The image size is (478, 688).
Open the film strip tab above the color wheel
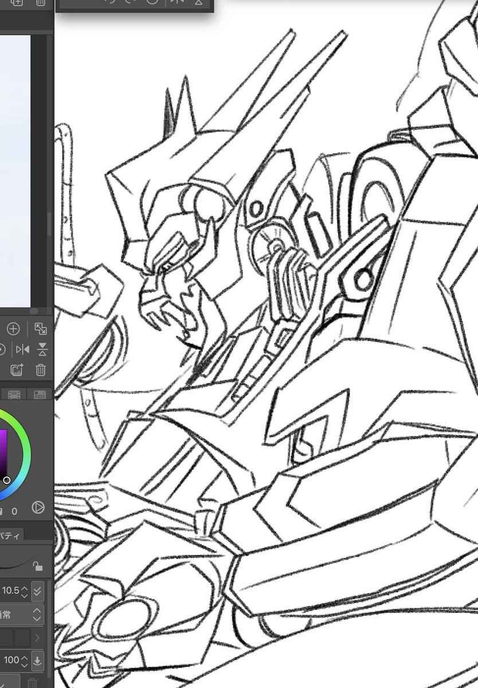[x=14, y=394]
